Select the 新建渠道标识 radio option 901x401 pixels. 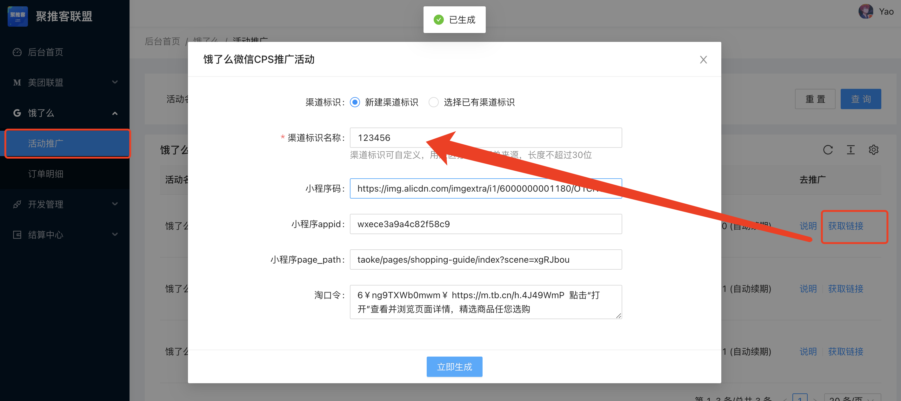tap(355, 102)
